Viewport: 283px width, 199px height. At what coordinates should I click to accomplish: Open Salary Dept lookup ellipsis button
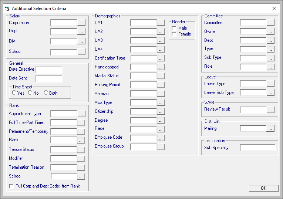pyautogui.click(x=81, y=31)
